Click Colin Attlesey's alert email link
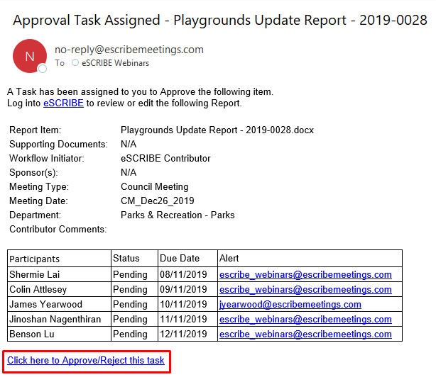436x377 pixels. (305, 290)
